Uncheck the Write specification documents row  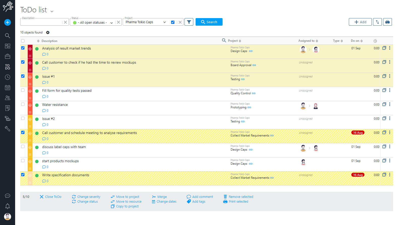[x=23, y=175]
